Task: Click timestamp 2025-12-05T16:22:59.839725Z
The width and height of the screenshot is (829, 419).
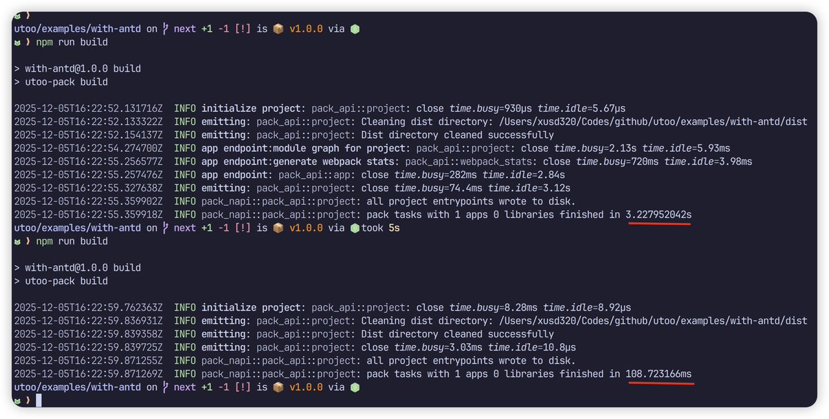Action: pos(88,347)
